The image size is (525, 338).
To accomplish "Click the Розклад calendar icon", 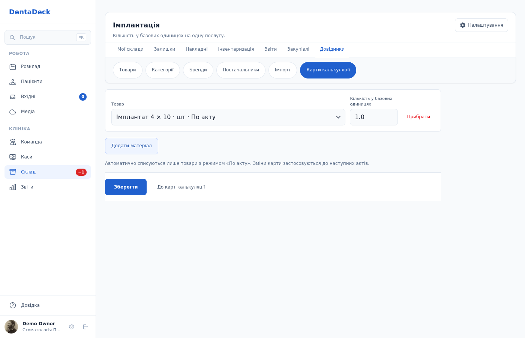I will (13, 67).
